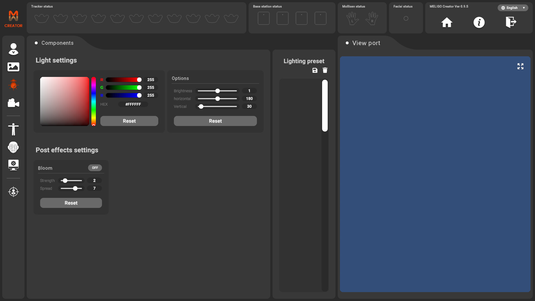The width and height of the screenshot is (535, 301).
Task: Delete the lighting preset via trash icon
Action: pos(325,71)
